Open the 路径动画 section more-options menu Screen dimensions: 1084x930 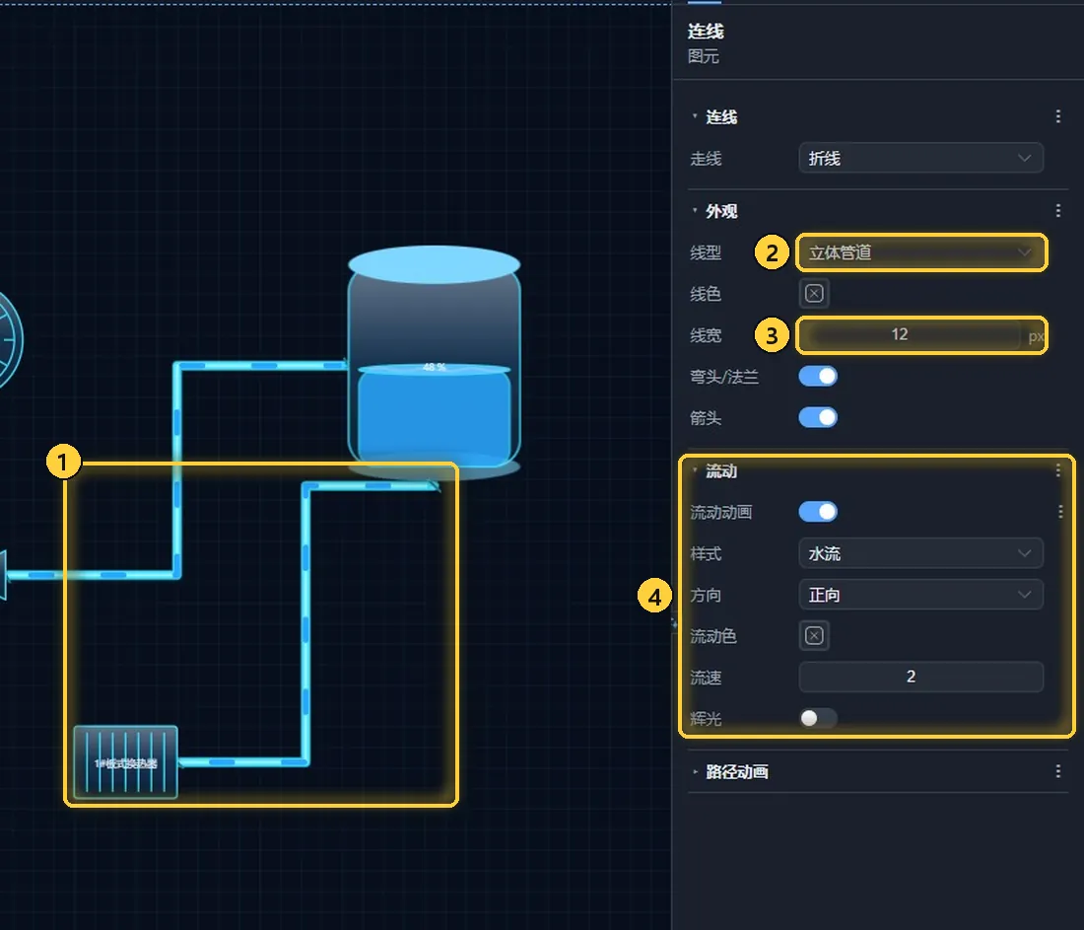coord(1057,771)
